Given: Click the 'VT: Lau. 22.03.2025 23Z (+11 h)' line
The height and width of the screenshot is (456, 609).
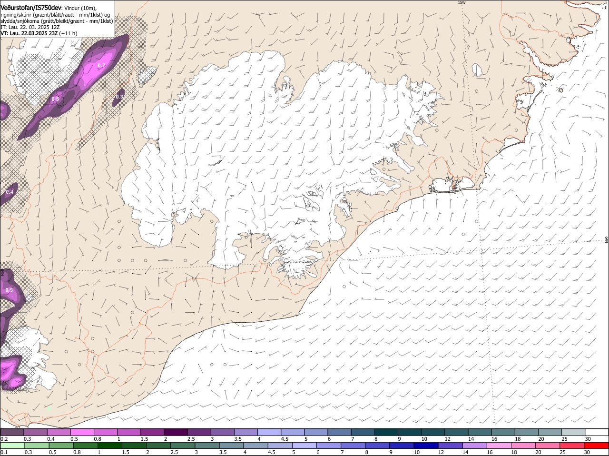Looking at the screenshot, I should click(x=39, y=33).
